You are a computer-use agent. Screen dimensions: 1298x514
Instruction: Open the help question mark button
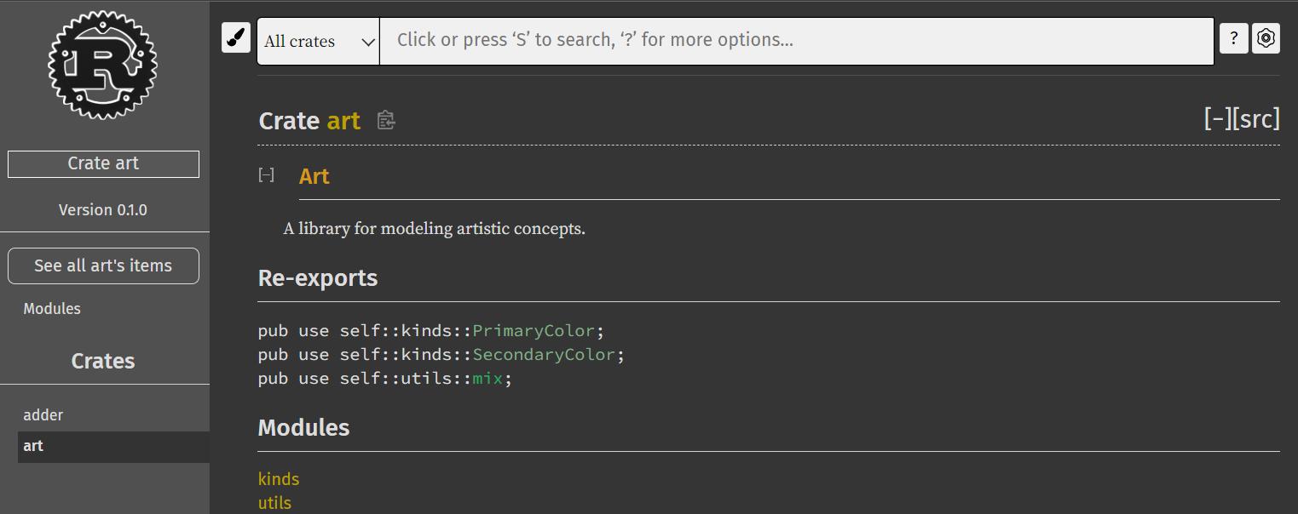coord(1233,38)
